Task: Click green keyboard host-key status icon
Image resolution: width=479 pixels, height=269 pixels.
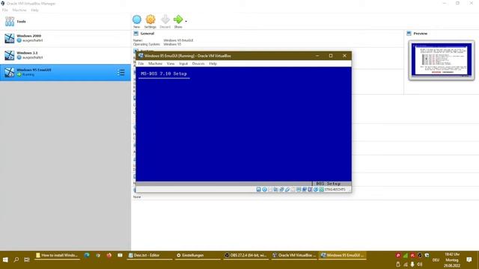Action: pos(321,189)
